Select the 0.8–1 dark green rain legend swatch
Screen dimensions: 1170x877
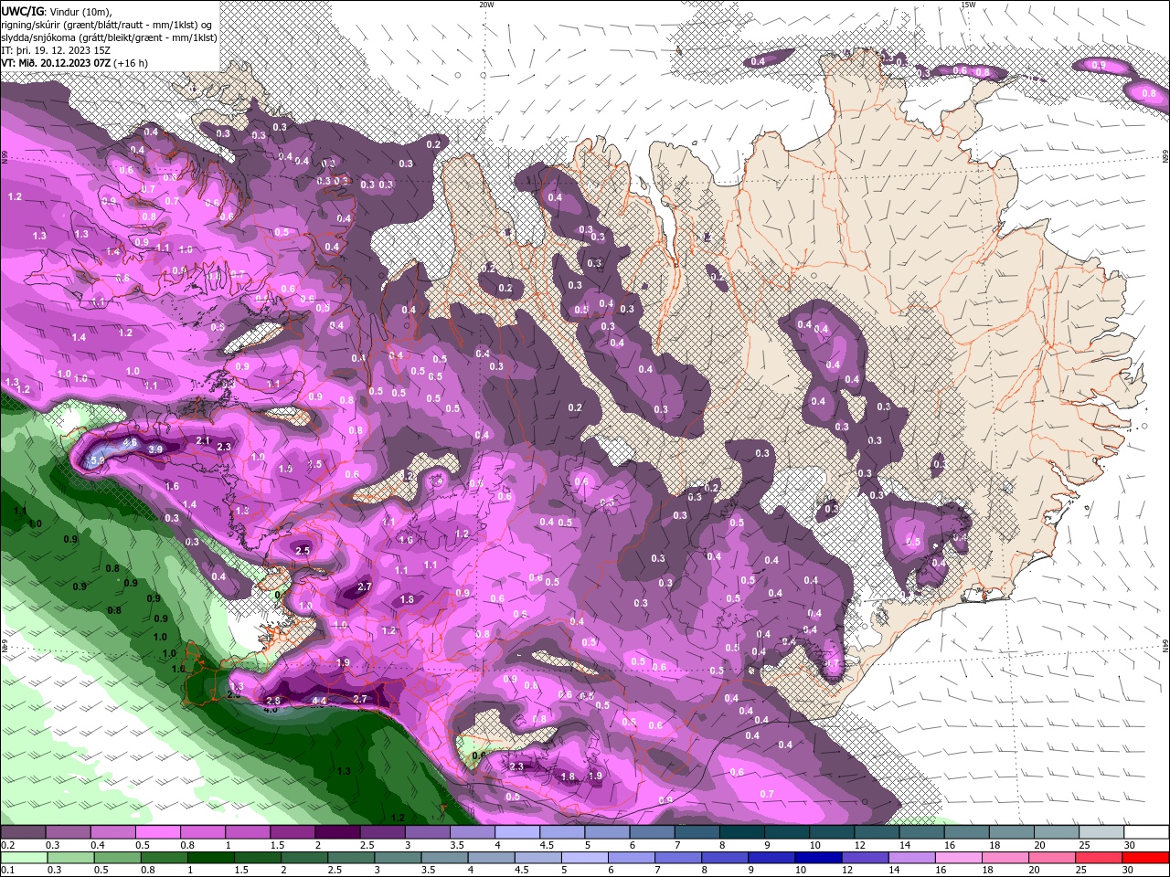164,858
